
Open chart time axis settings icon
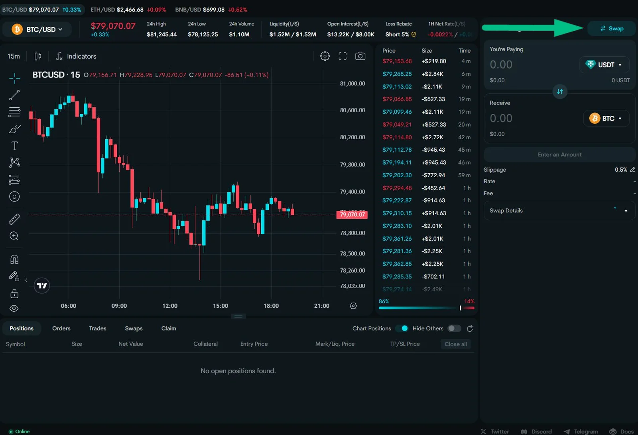click(x=353, y=306)
